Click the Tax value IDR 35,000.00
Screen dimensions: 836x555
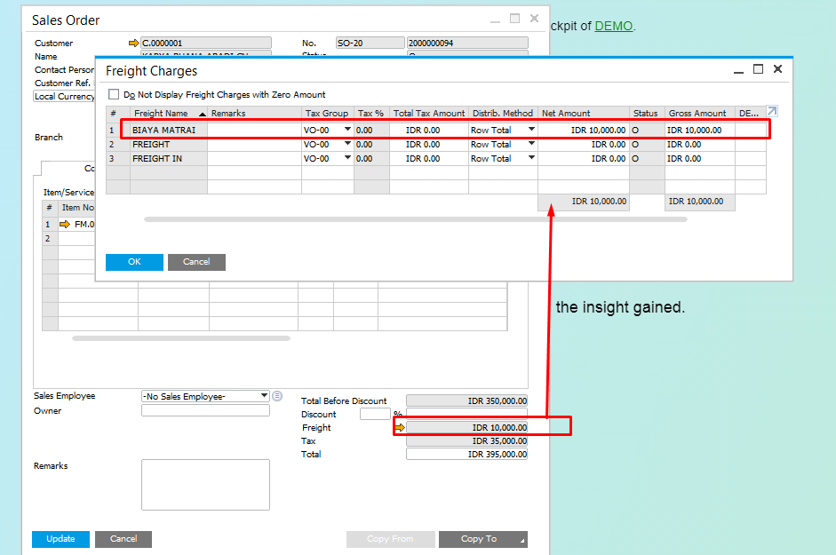click(x=467, y=441)
